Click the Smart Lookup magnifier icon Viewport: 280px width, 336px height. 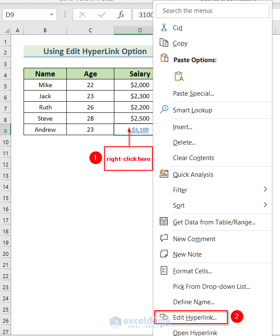tap(164, 109)
